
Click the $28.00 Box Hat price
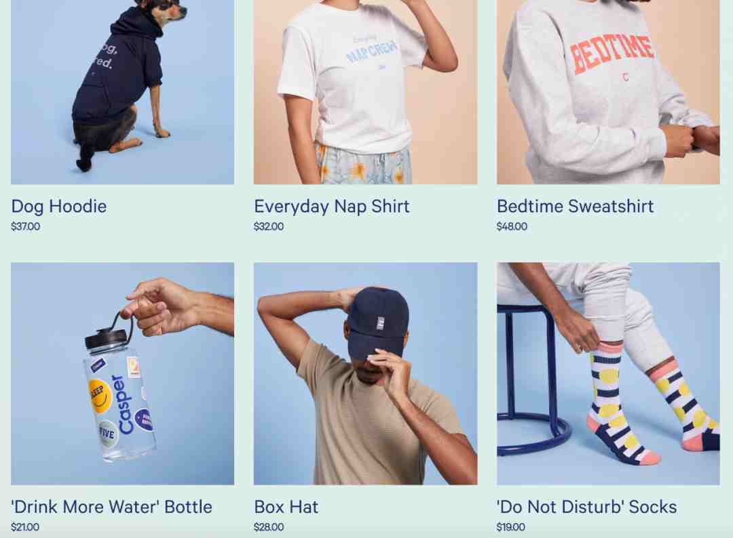coord(268,526)
